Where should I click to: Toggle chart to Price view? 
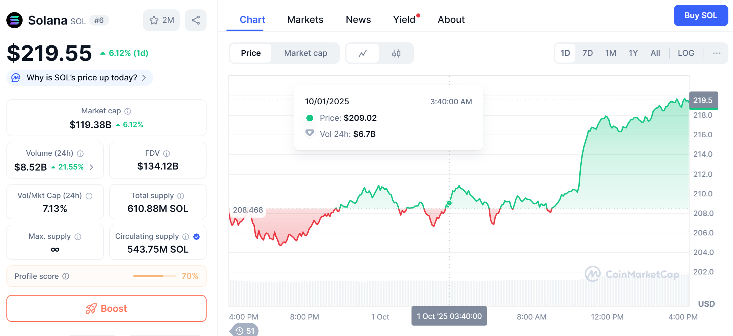[x=251, y=53]
